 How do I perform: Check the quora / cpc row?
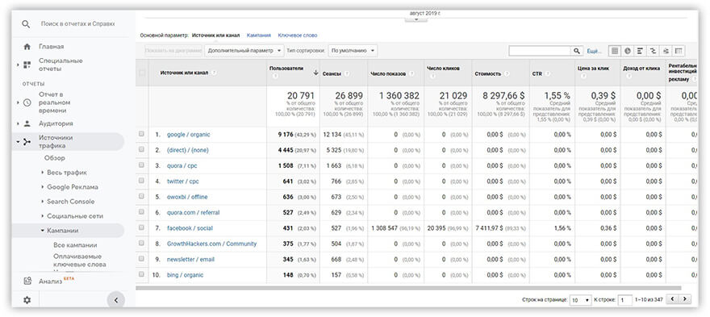point(141,165)
